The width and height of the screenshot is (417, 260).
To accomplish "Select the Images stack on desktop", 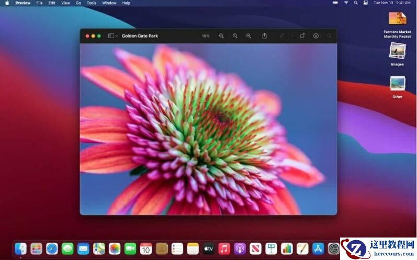I will 397,54.
